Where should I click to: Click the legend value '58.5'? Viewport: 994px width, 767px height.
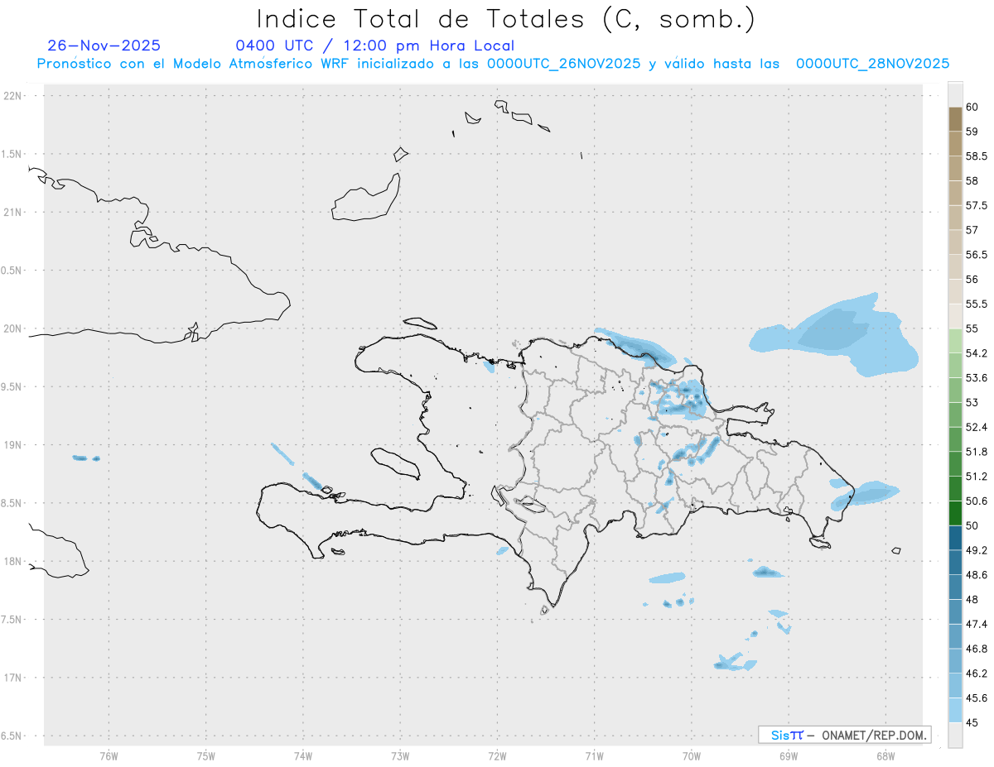(976, 156)
